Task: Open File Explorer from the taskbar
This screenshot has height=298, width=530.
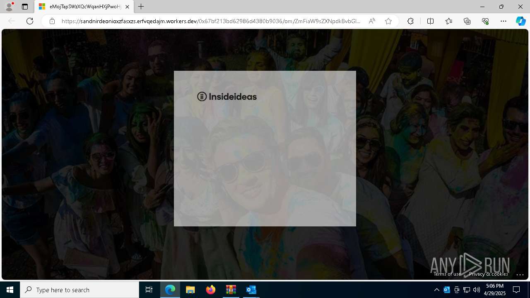Action: (x=190, y=290)
